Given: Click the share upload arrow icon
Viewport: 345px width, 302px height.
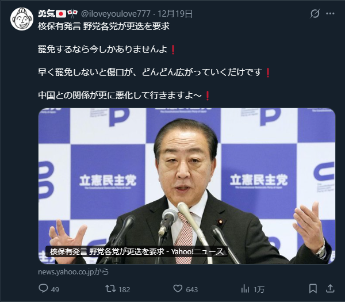Looking at the screenshot, I should point(330,288).
